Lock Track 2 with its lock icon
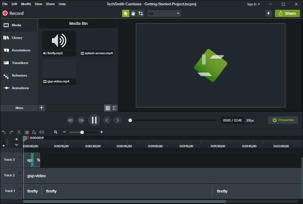This screenshot has width=303, height=204. click(x=19, y=178)
